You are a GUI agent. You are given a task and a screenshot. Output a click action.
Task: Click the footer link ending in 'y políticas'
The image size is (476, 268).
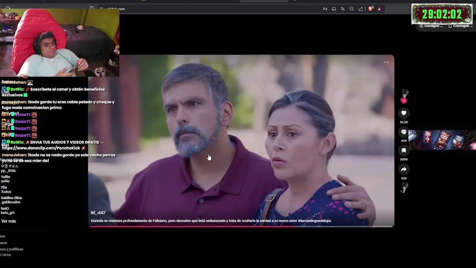click(x=12, y=249)
